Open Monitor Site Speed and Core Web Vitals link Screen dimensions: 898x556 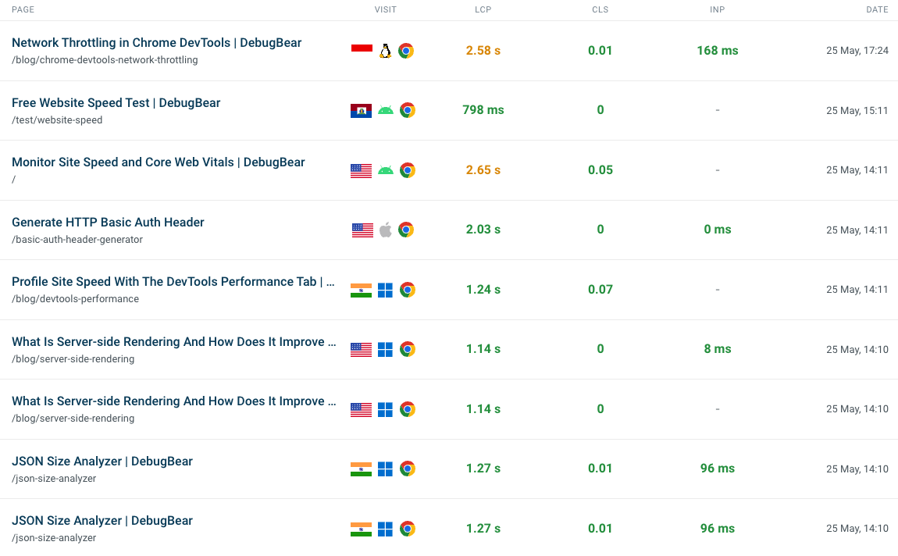click(x=158, y=162)
